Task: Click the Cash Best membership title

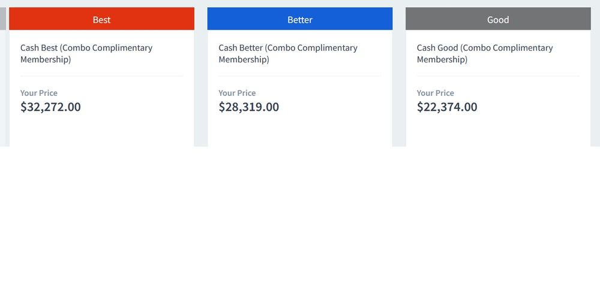Action: click(86, 53)
